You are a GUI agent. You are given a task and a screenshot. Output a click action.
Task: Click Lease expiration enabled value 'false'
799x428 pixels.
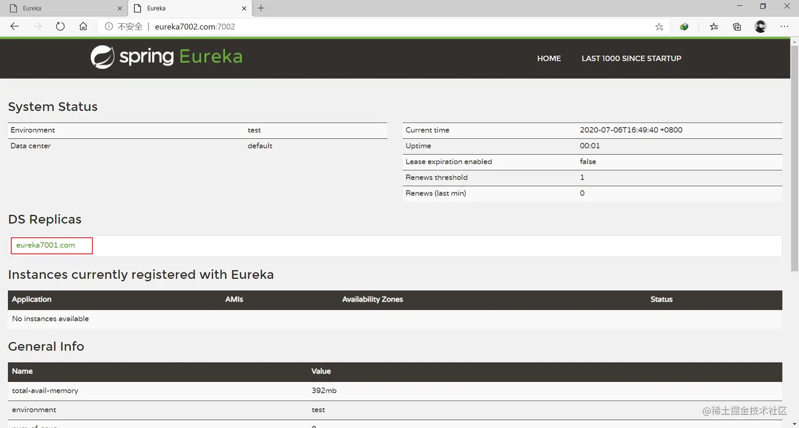(588, 162)
